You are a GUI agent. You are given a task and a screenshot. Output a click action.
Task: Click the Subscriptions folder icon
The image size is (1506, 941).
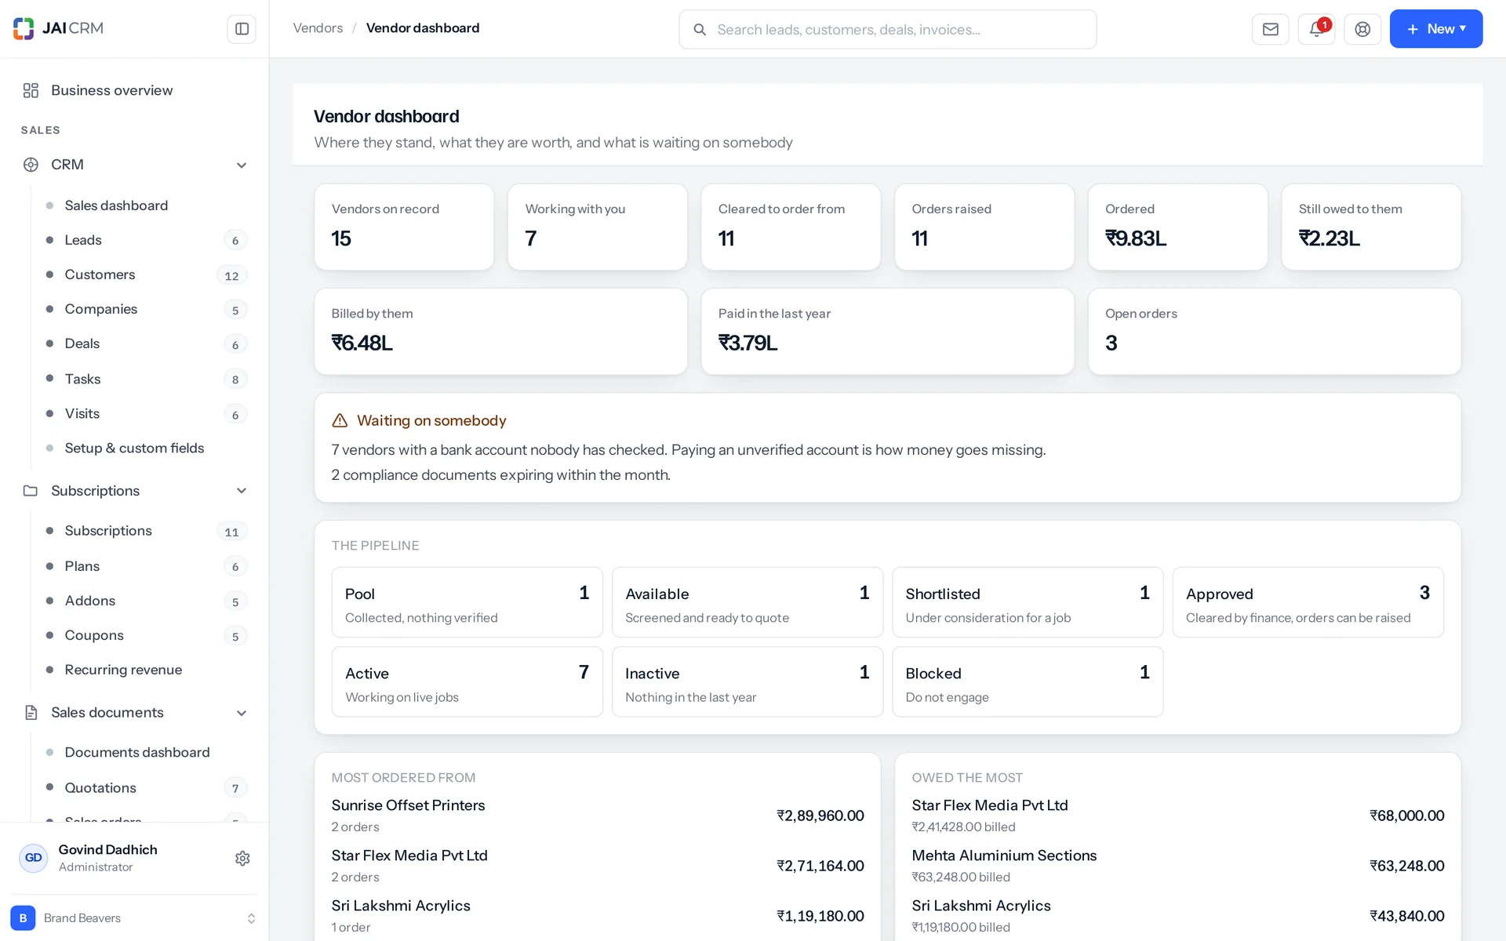tap(31, 491)
